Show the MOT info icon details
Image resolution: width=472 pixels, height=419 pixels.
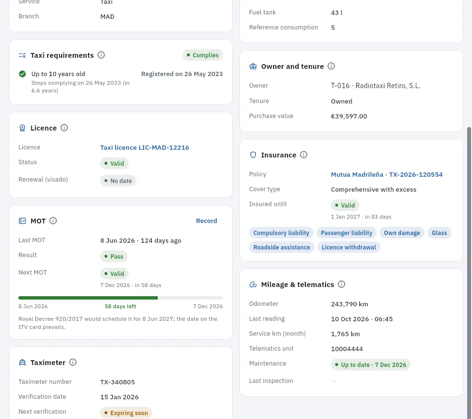pos(53,221)
